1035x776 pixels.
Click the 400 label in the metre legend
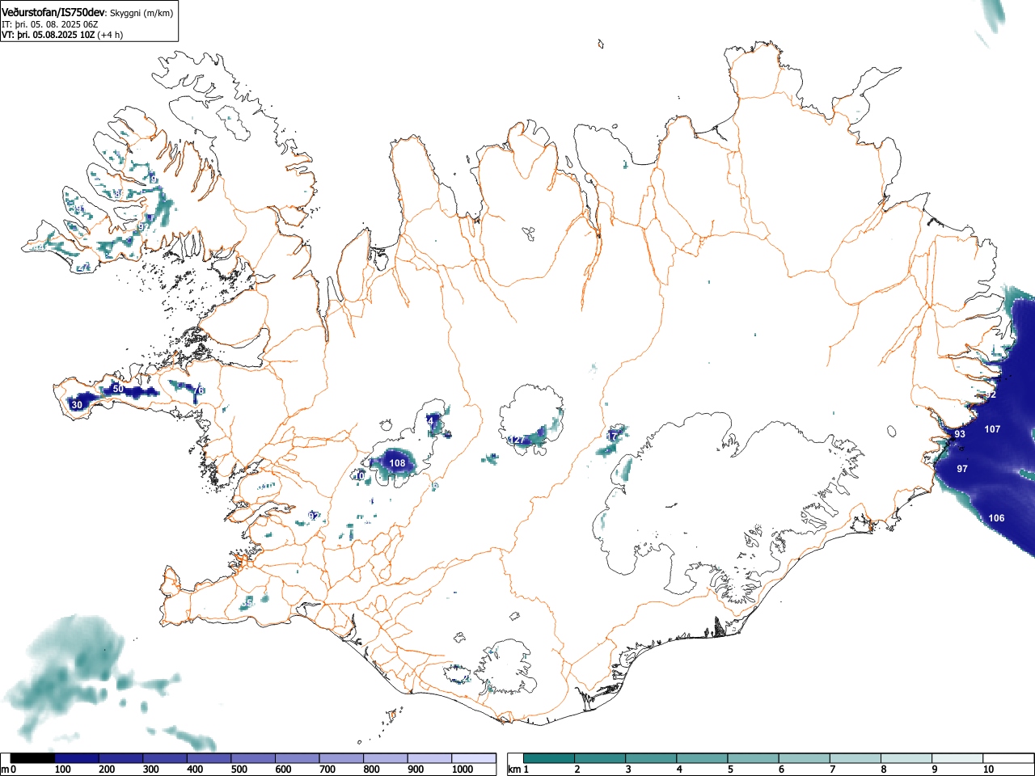pyautogui.click(x=195, y=770)
